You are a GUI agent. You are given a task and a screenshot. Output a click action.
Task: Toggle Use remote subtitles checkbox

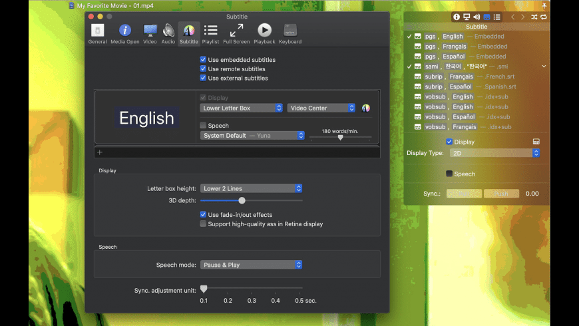point(203,69)
